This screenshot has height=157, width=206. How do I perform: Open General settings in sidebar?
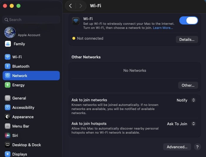31,98
